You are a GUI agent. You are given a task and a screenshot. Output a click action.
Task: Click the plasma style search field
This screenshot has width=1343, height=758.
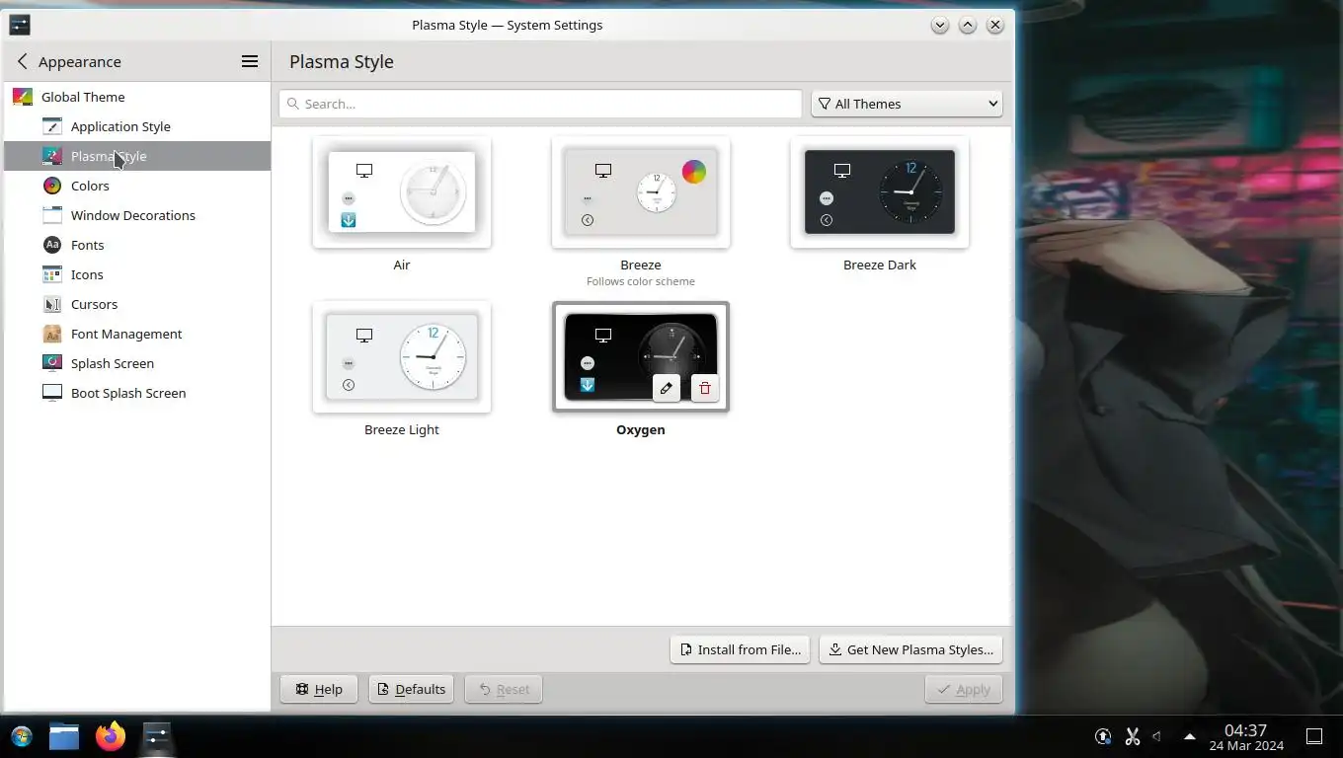[x=540, y=104]
